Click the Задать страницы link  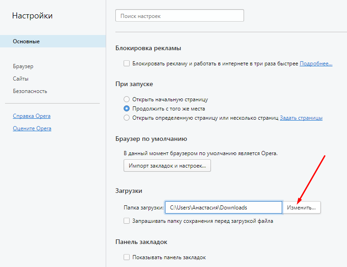(301, 118)
